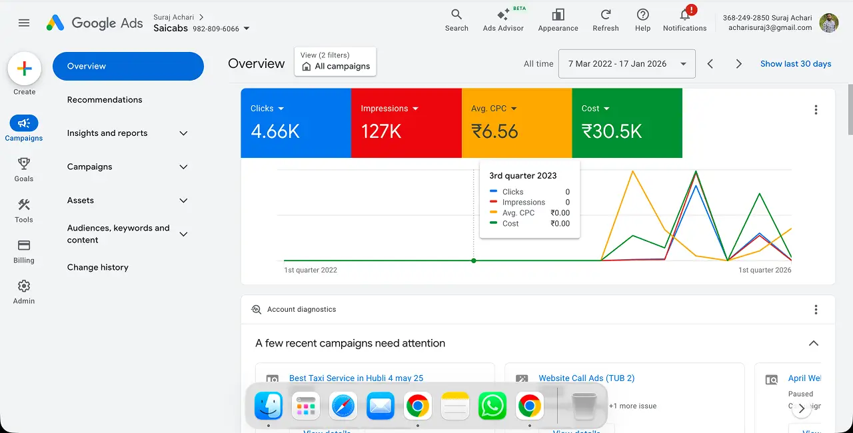The width and height of the screenshot is (853, 433).
Task: Open Search in Google Ads toolbar
Action: pos(456,20)
